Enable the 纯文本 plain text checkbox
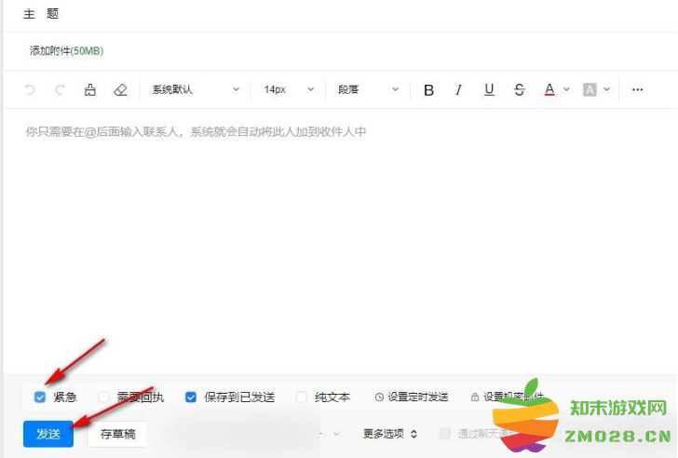678x458 pixels. 302,397
